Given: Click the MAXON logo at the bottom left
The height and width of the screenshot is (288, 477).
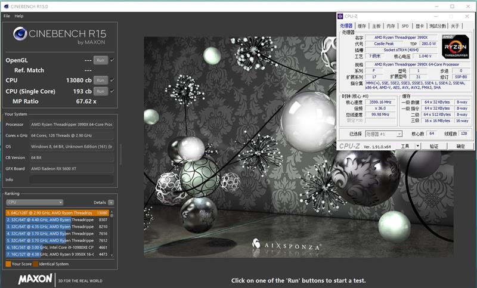Looking at the screenshot, I should point(35,279).
